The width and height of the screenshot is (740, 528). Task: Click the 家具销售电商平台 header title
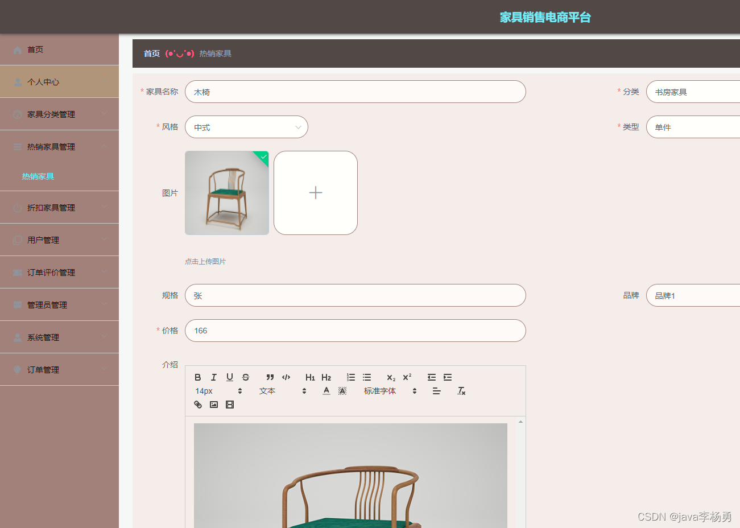(x=545, y=17)
